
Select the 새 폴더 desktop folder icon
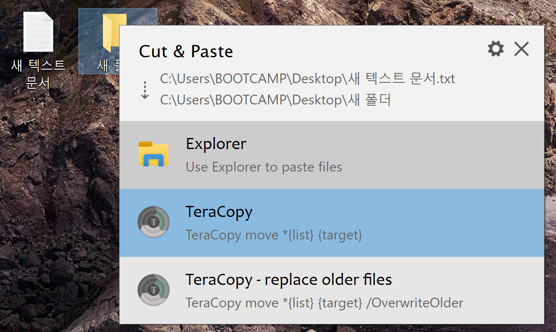[x=99, y=42]
